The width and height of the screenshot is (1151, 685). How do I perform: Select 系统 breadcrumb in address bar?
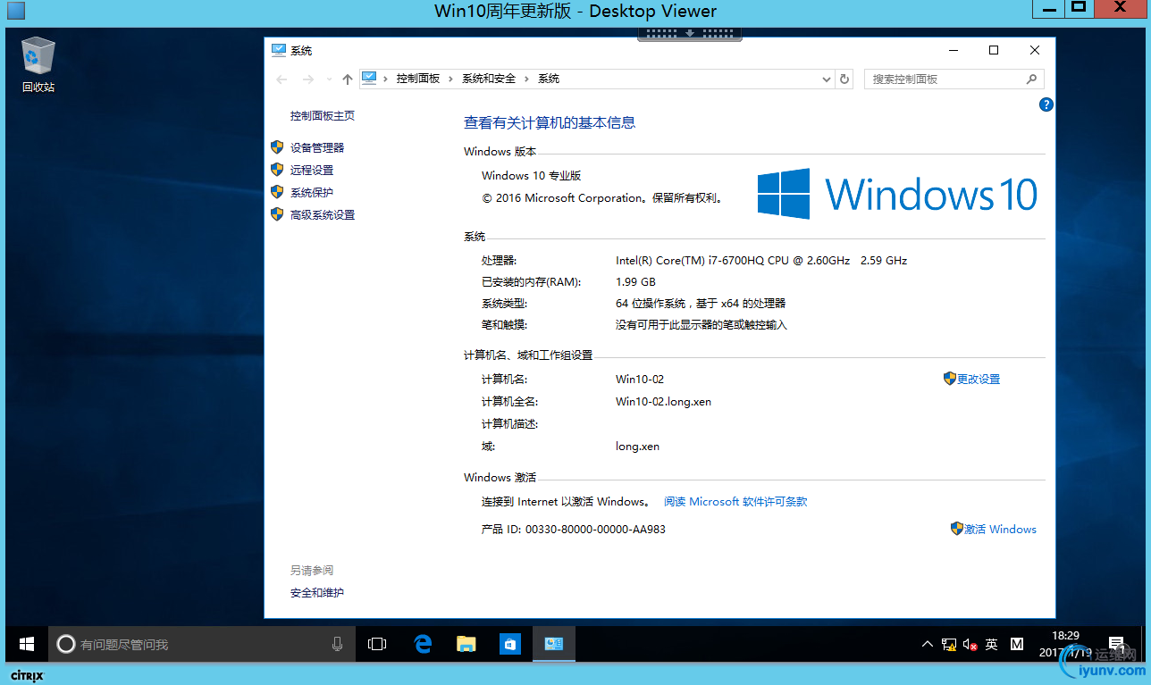[x=549, y=79]
